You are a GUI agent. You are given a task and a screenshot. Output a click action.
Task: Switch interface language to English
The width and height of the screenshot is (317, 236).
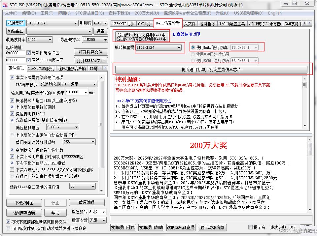click(x=275, y=13)
